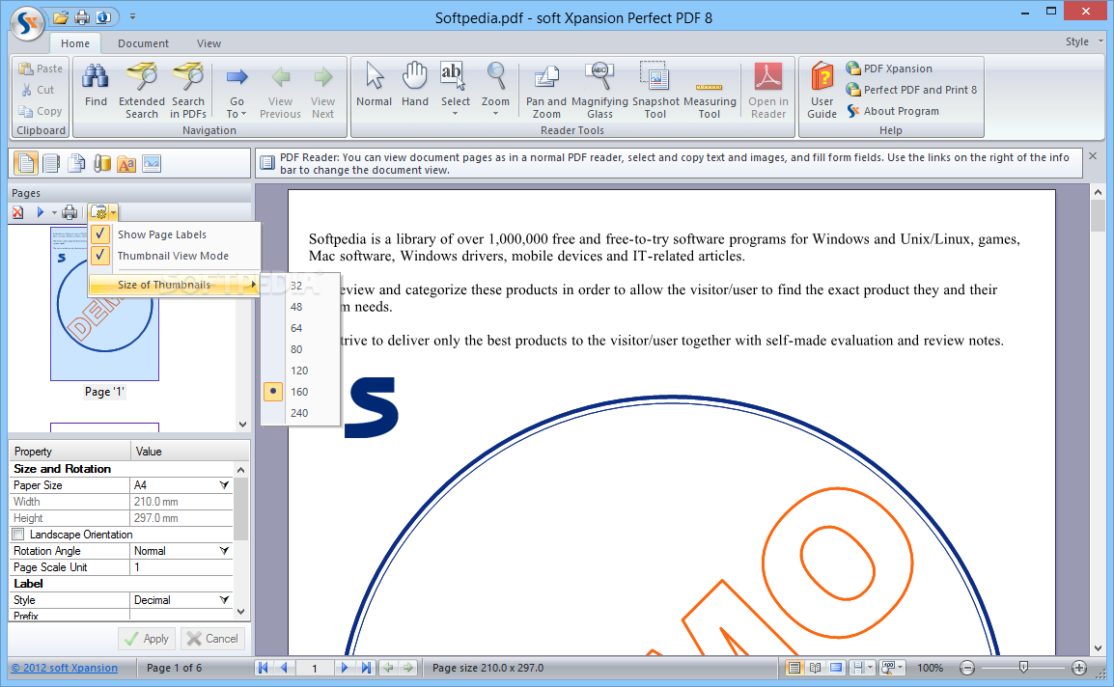1114x687 pixels.
Task: Open Pan and Zoom tool
Action: click(546, 91)
